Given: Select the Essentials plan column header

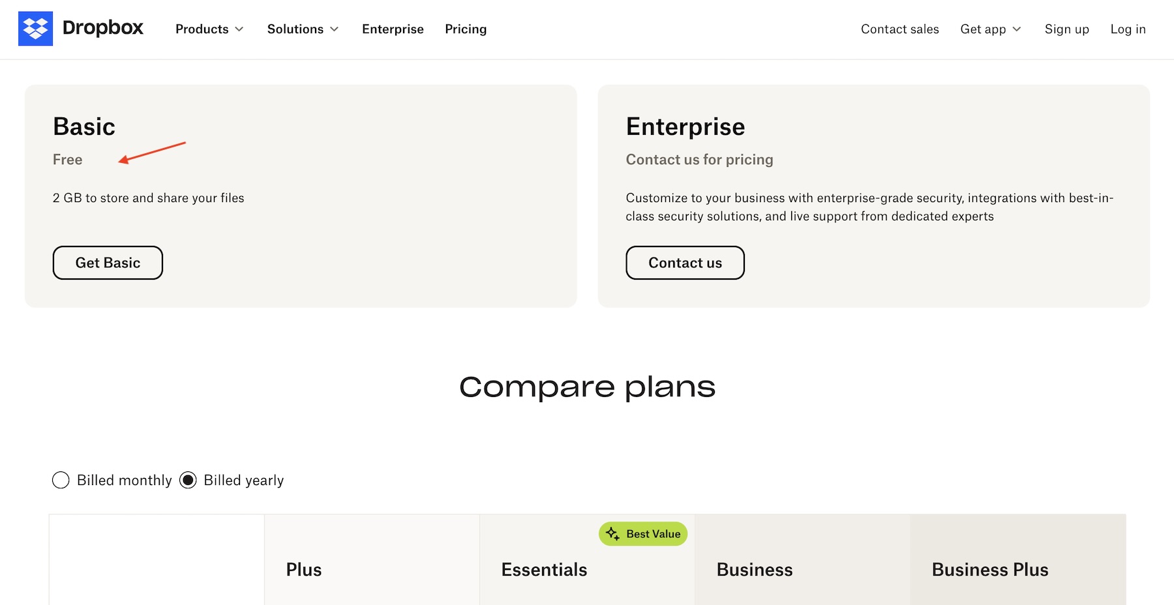Looking at the screenshot, I should [544, 570].
